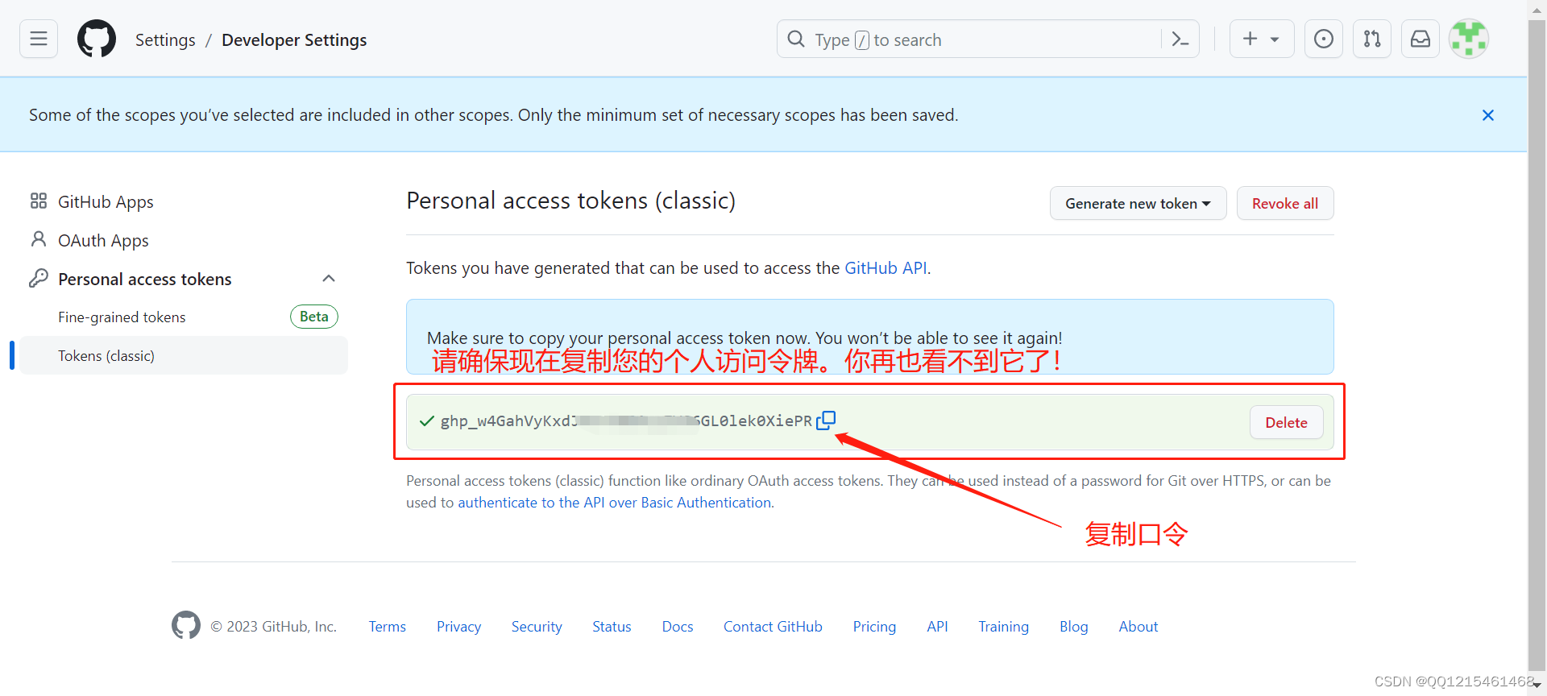
Task: Open Fine-grained tokens
Action: click(x=122, y=317)
